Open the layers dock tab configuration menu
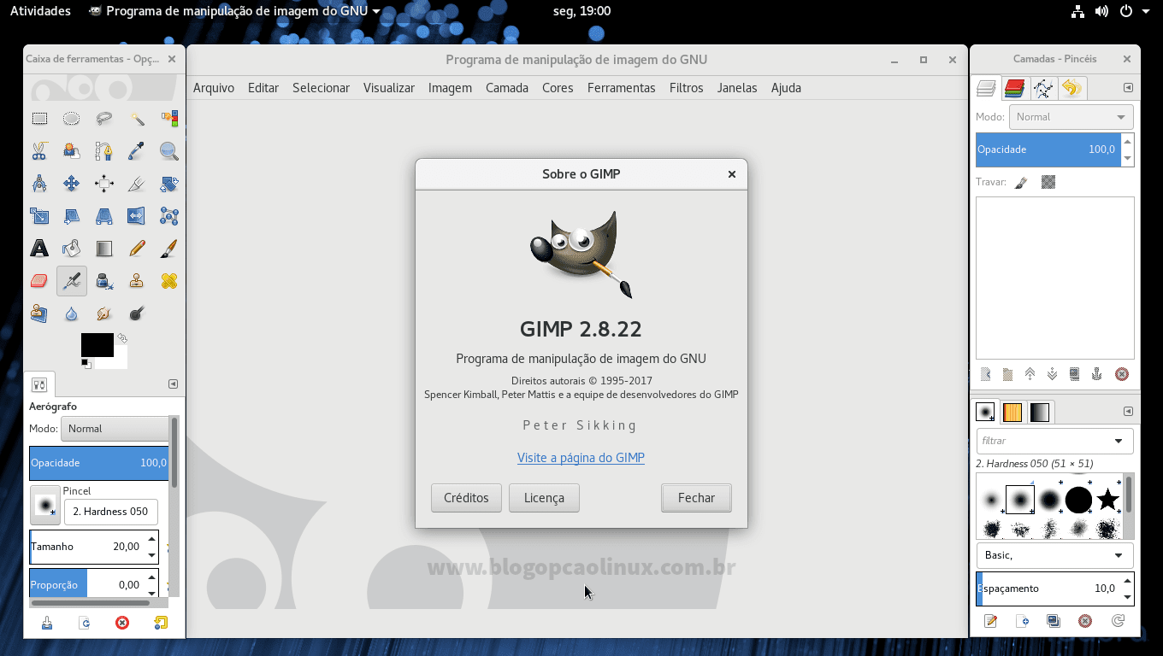1163x656 pixels. [1128, 88]
